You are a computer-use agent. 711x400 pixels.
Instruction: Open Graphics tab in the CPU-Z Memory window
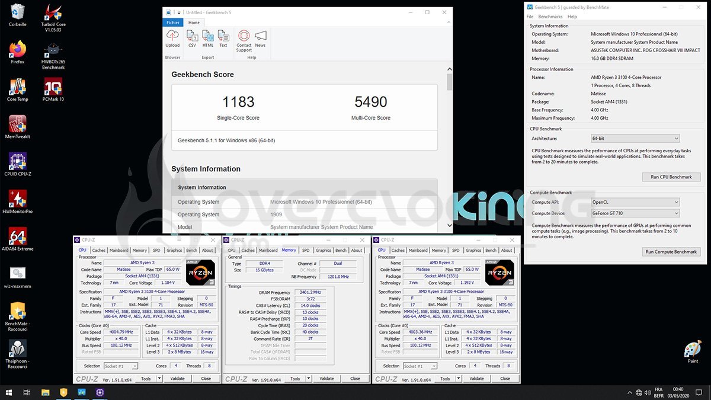(324, 250)
